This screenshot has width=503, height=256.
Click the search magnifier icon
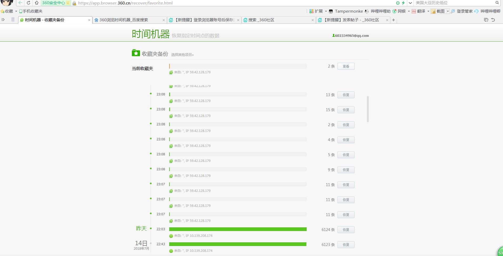(x=497, y=3)
